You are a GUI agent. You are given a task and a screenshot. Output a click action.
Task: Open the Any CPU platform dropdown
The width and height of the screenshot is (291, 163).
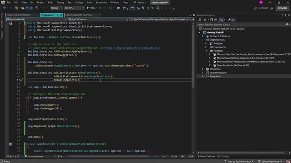[74, 8]
